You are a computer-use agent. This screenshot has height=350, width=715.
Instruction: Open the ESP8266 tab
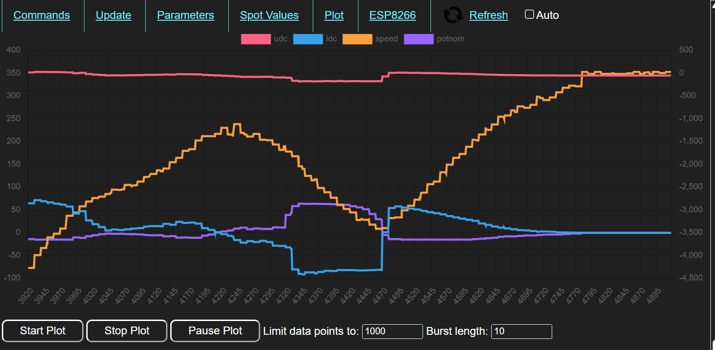click(x=393, y=15)
